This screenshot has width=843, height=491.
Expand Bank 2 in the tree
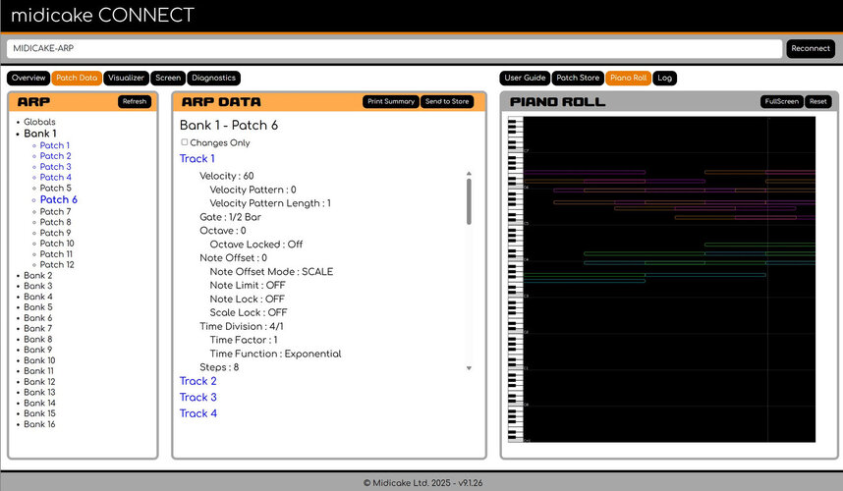(x=37, y=275)
